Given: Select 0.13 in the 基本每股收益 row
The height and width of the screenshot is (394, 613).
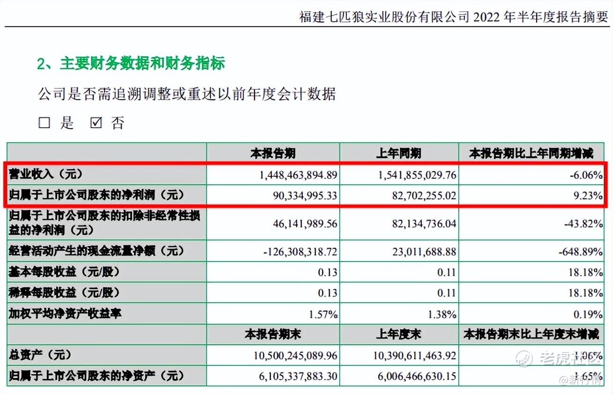Looking at the screenshot, I should click(x=328, y=272).
